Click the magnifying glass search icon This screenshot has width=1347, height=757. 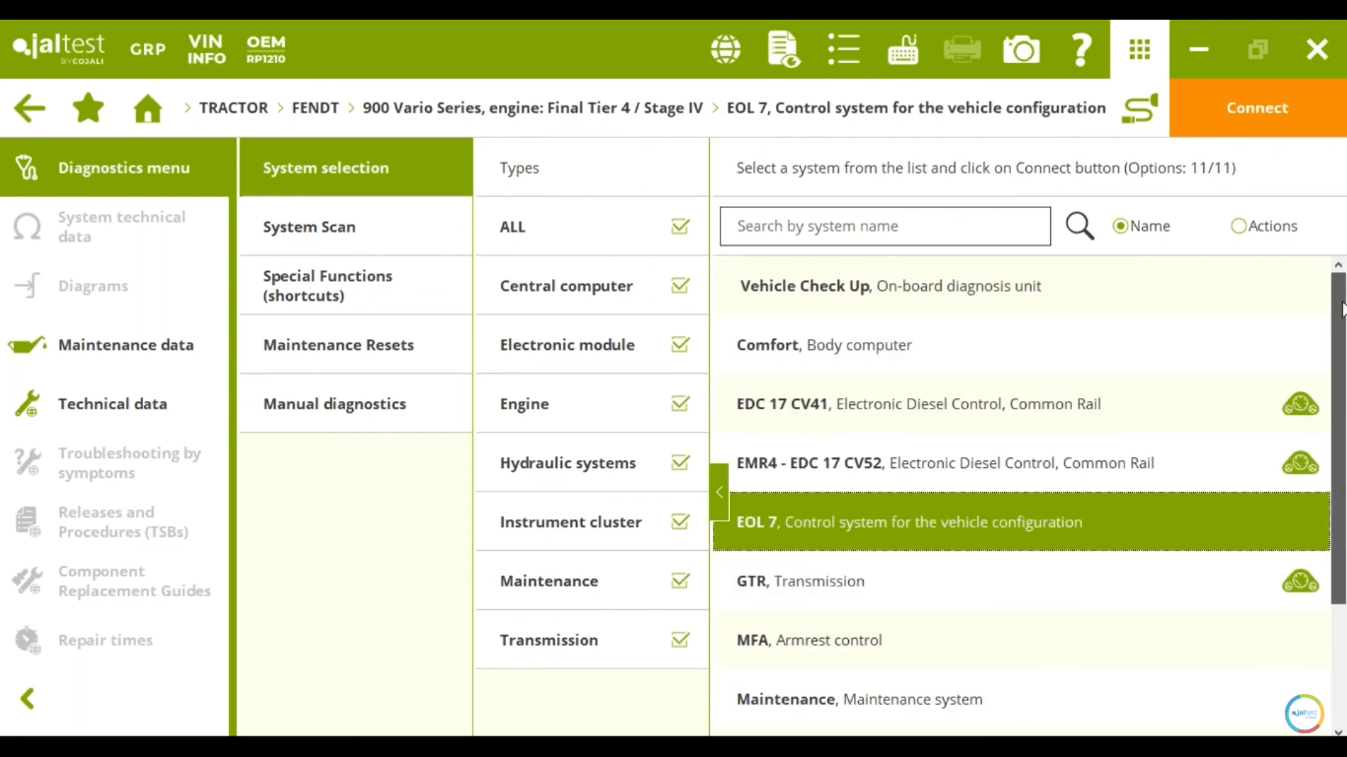(1080, 227)
